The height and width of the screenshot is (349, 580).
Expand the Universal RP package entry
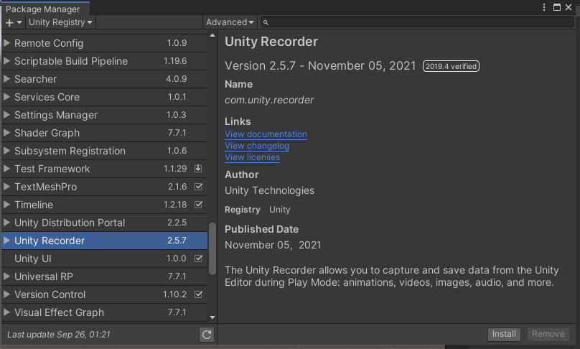(7, 276)
